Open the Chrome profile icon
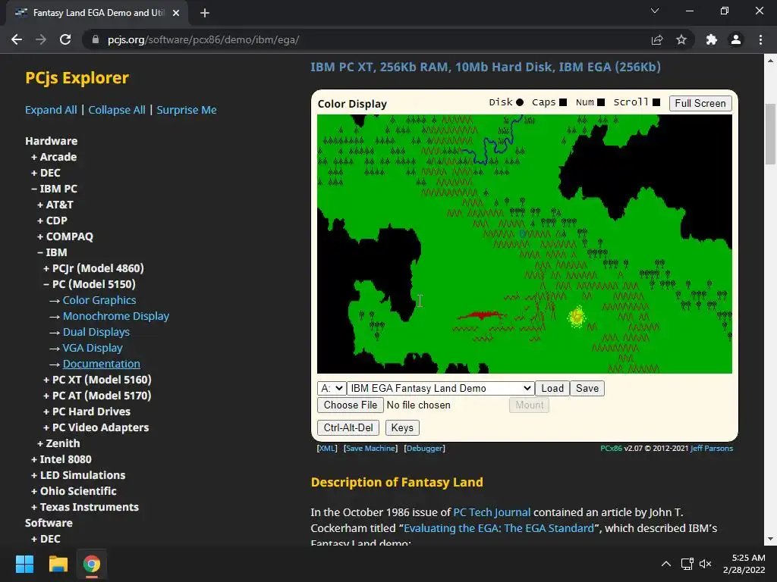The height and width of the screenshot is (582, 777). (x=736, y=39)
